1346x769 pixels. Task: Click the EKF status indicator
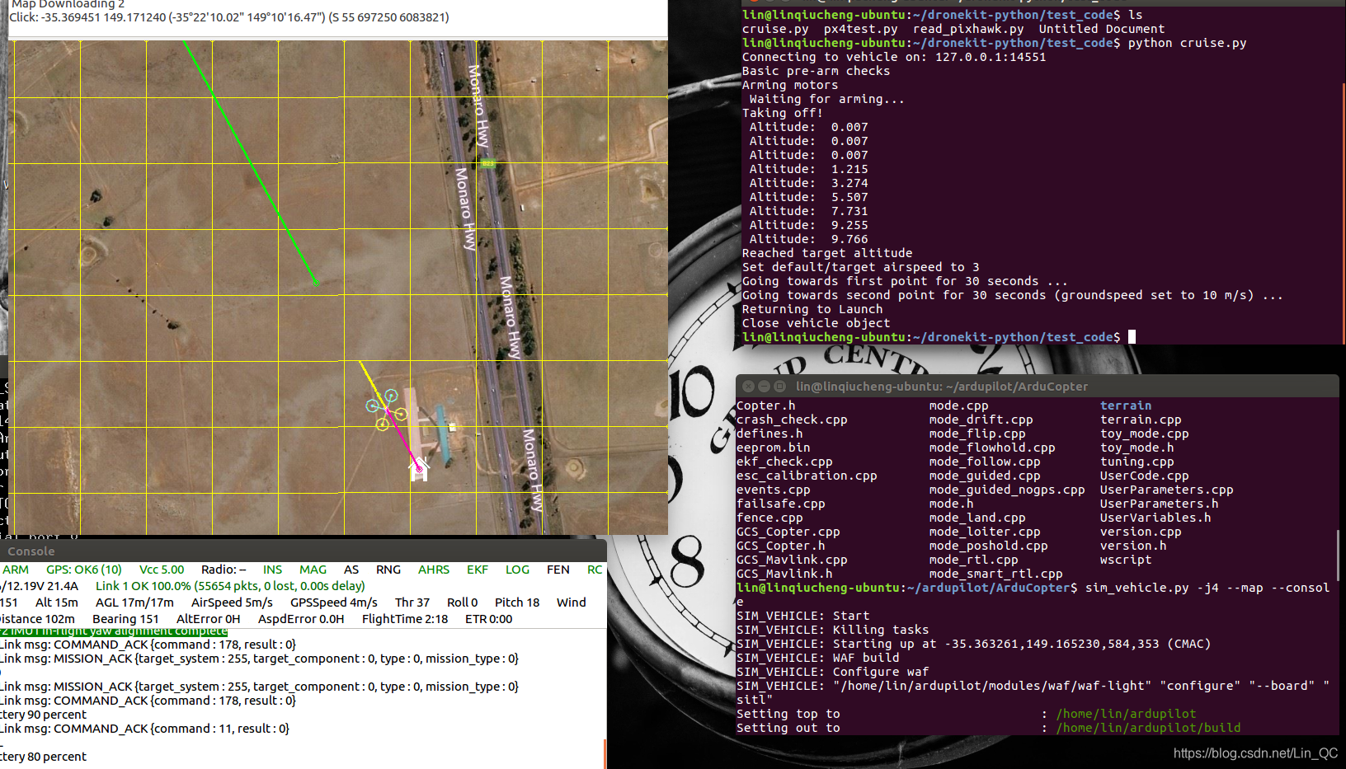coord(478,570)
